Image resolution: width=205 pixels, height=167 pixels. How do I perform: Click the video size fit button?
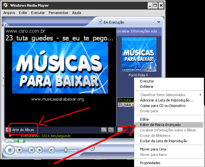[104, 130]
